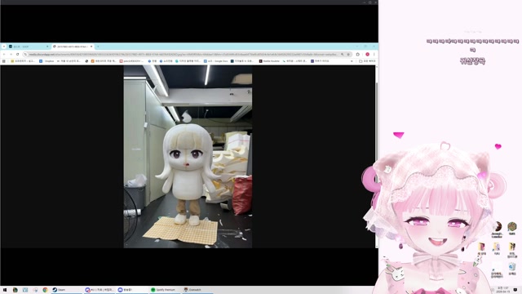Open the Chrome three-dot menu

click(374, 55)
